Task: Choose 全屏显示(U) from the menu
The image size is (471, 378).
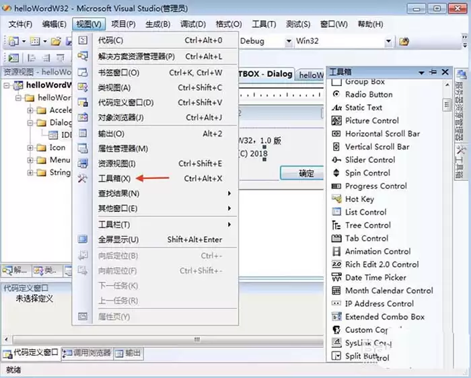Action: 118,239
